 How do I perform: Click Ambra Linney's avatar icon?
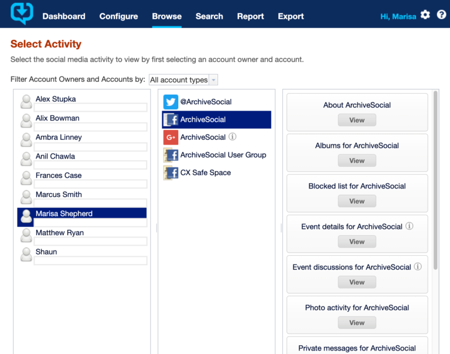(26, 140)
